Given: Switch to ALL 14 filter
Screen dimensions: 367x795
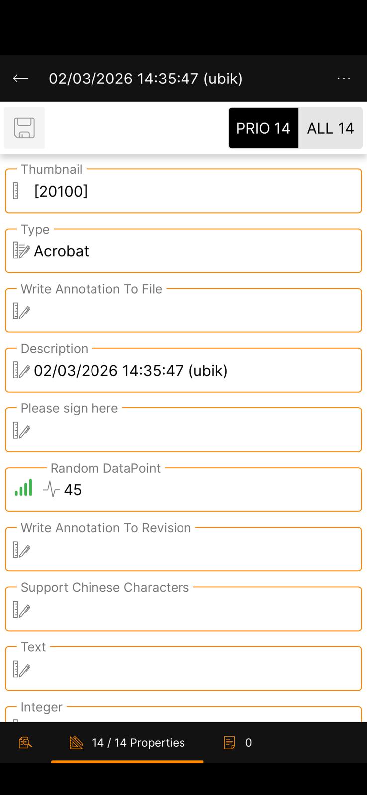Looking at the screenshot, I should pos(330,128).
